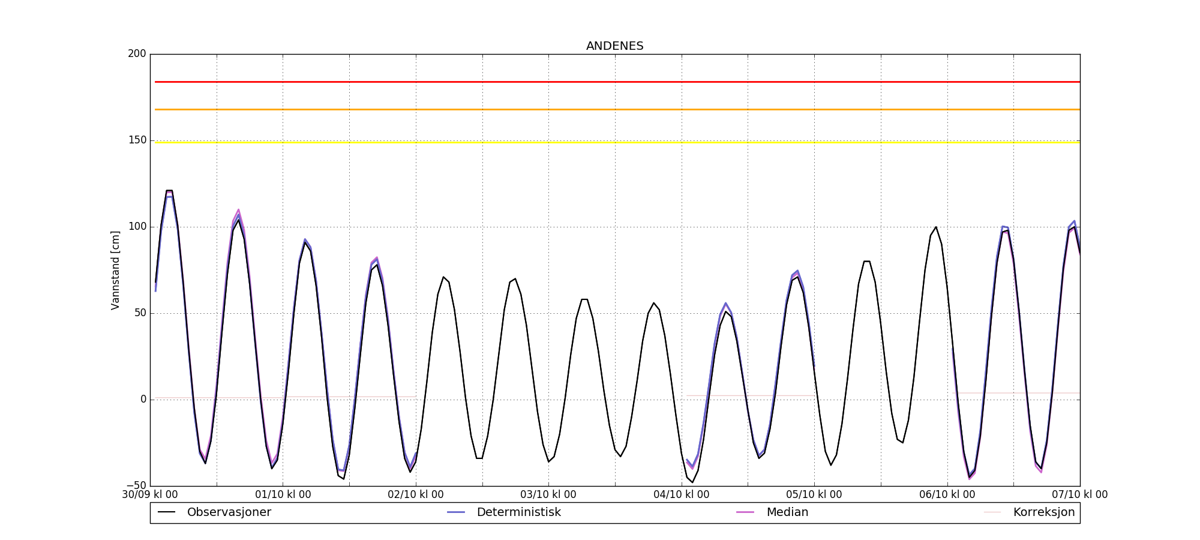Select the Korreksjon legend label
Screen dimensions: 1200x540
(x=1043, y=512)
